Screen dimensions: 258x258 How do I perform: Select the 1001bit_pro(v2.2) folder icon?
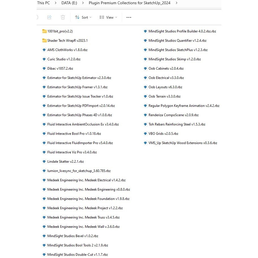tap(44, 31)
